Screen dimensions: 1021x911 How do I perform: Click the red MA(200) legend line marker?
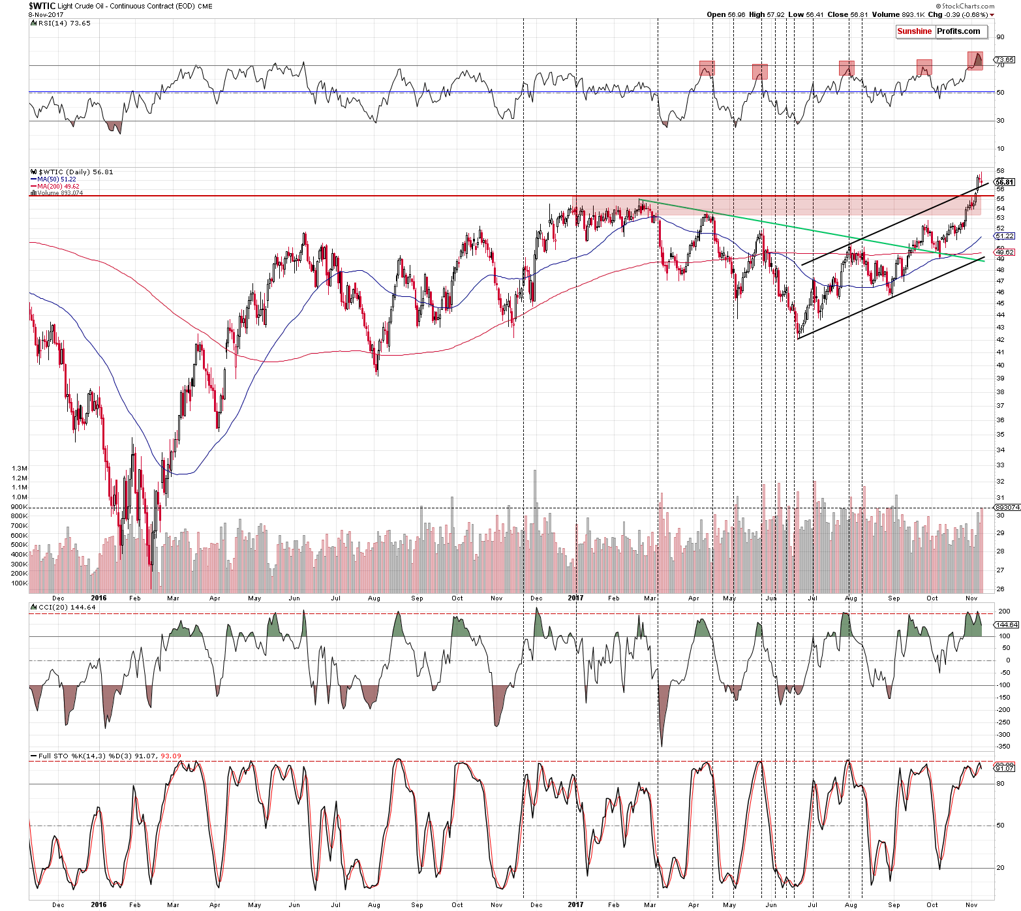pyautogui.click(x=34, y=187)
